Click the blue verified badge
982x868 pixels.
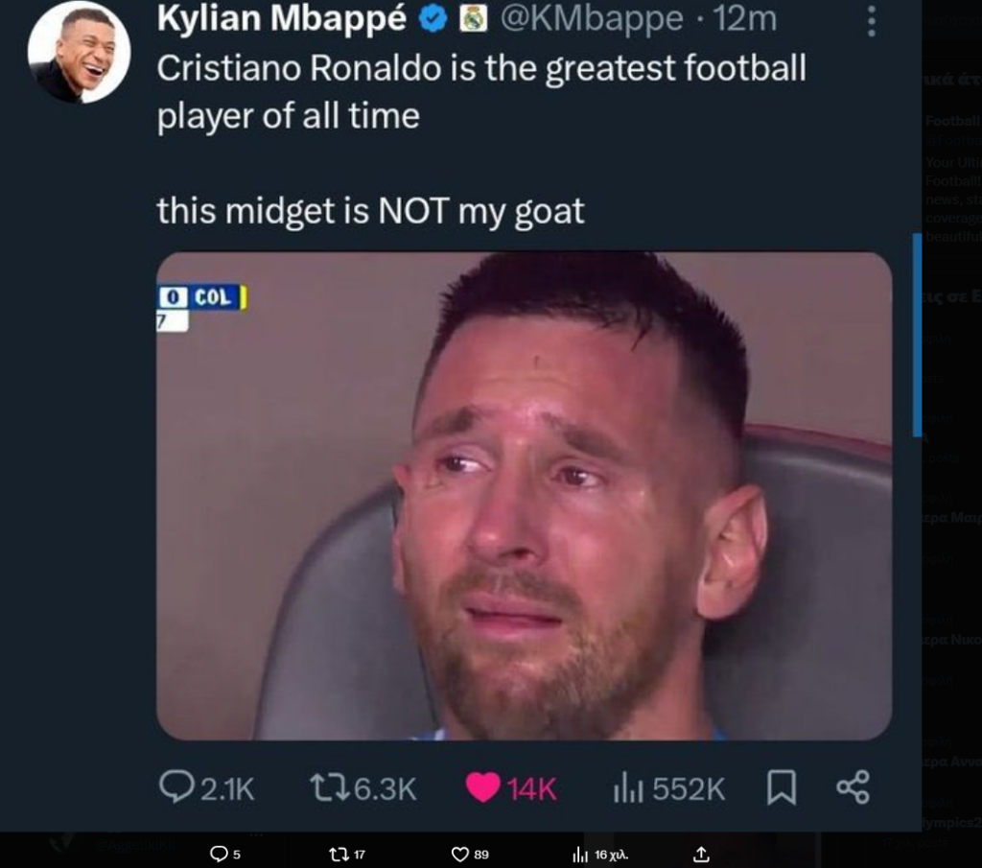coord(433,19)
